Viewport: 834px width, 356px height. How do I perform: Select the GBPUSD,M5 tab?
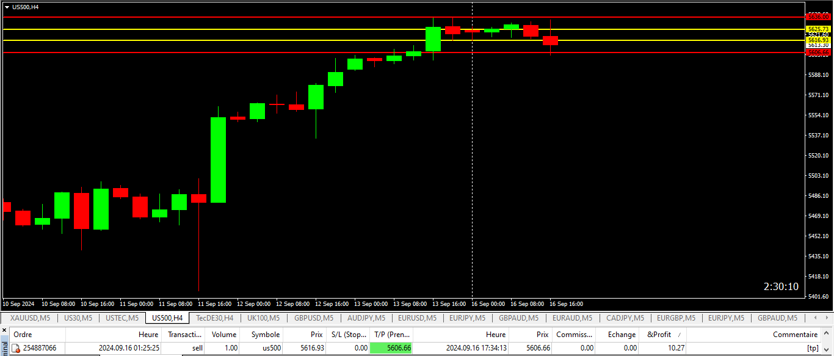(314, 318)
